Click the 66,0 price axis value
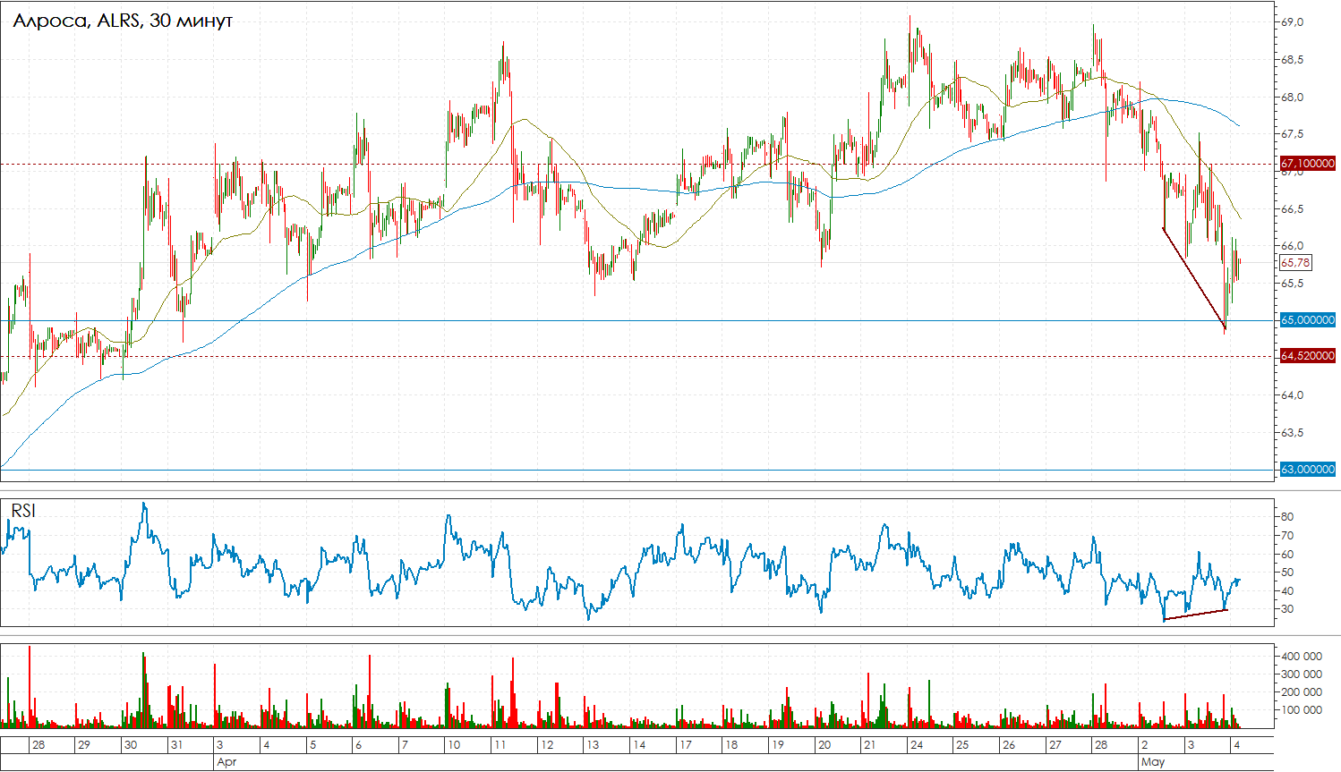 pos(1293,246)
